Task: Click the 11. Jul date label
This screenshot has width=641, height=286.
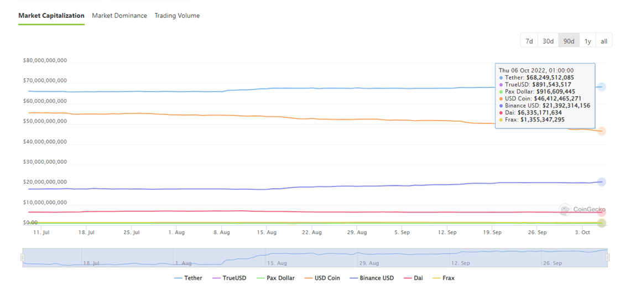Action: click(x=41, y=232)
